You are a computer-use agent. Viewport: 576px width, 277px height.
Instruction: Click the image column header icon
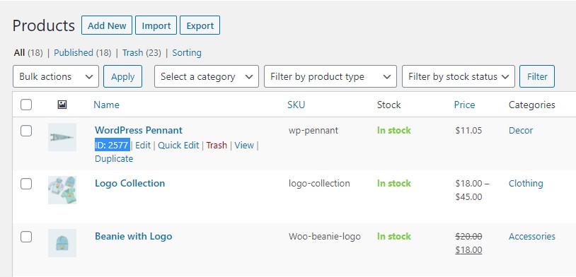(62, 105)
